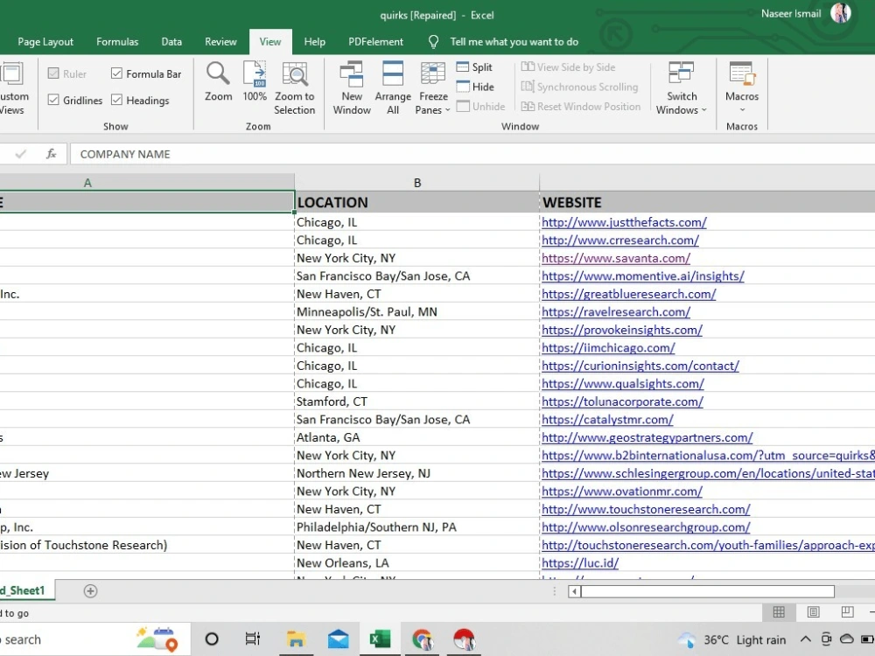Viewport: 875px width, 656px height.
Task: Toggle the Gridlines checkbox
Action: coord(53,100)
